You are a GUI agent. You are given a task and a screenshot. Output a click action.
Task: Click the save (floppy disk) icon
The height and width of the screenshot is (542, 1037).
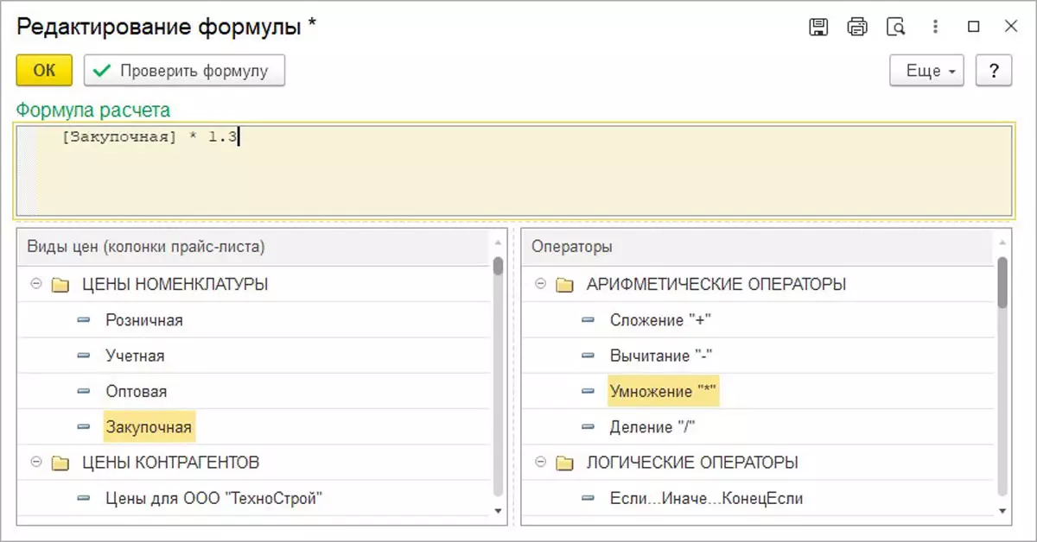(x=818, y=27)
